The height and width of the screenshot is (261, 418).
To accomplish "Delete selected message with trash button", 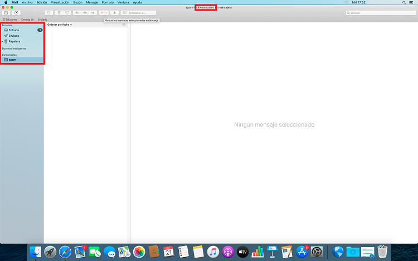I will (x=59, y=13).
